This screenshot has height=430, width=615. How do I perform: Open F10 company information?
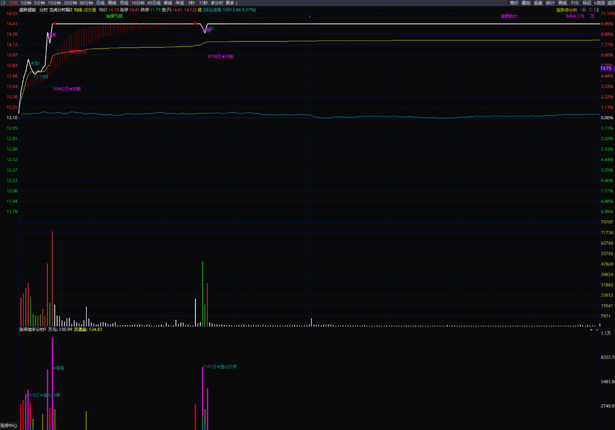coord(575,3)
